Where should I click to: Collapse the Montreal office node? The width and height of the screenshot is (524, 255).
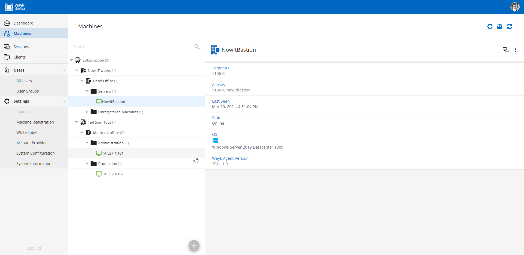tap(82, 133)
